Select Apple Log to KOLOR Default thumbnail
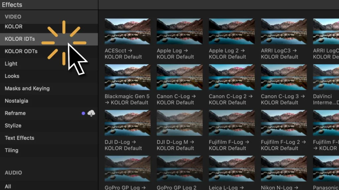Screen dimensions: 339x190 (x=180, y=31)
